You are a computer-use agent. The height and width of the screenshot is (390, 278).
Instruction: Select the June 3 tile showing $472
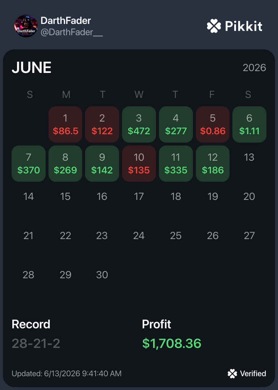139,124
